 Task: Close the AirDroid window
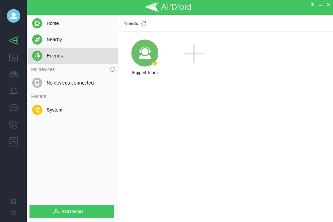[329, 5]
